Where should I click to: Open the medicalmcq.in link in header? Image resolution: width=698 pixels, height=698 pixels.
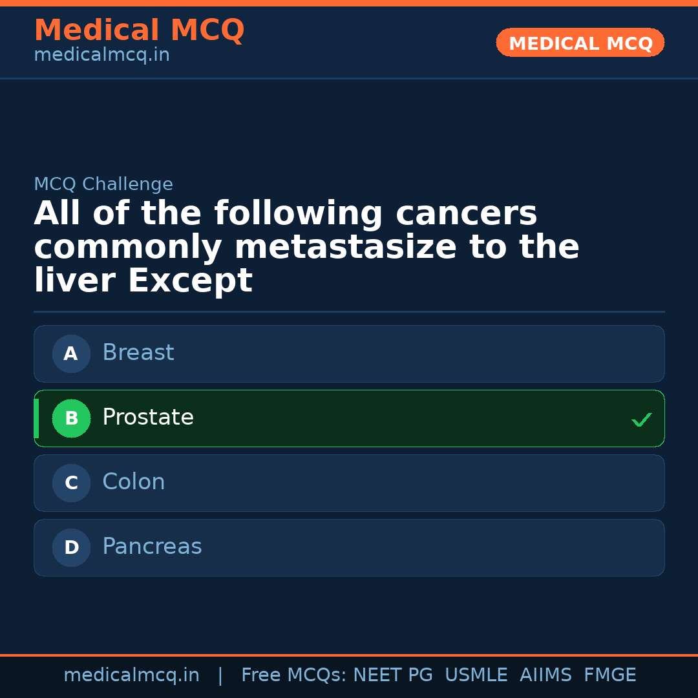click(x=101, y=54)
